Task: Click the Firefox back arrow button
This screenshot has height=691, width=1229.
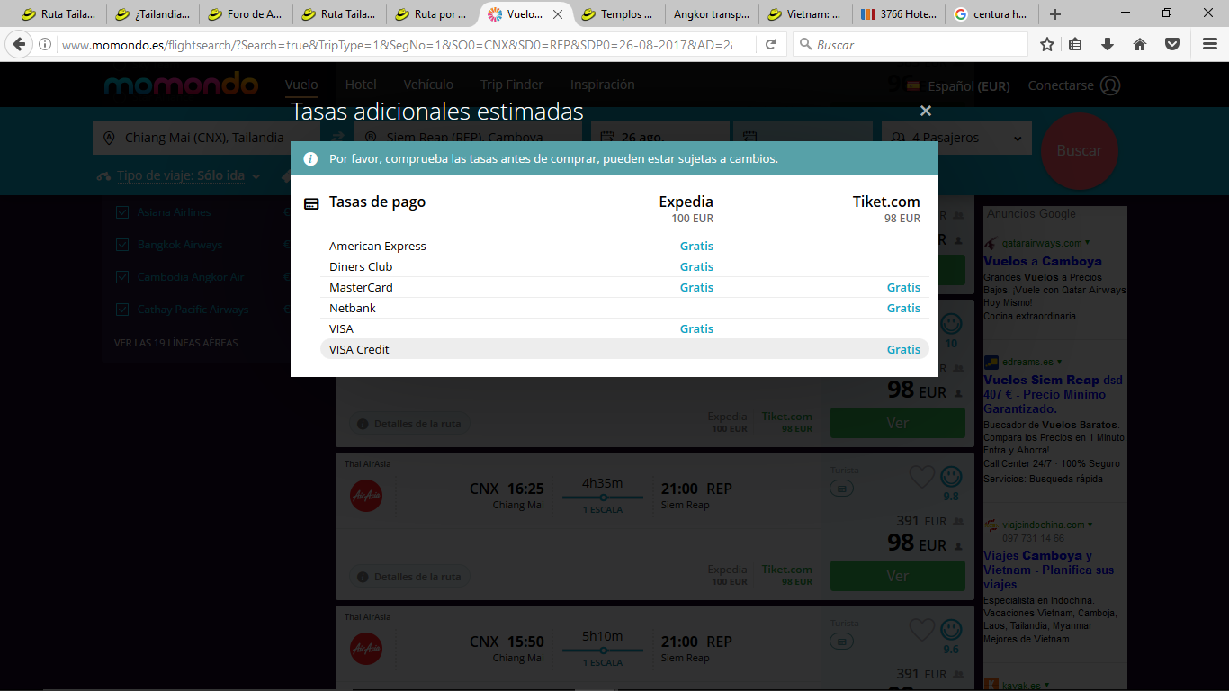Action: click(x=20, y=44)
